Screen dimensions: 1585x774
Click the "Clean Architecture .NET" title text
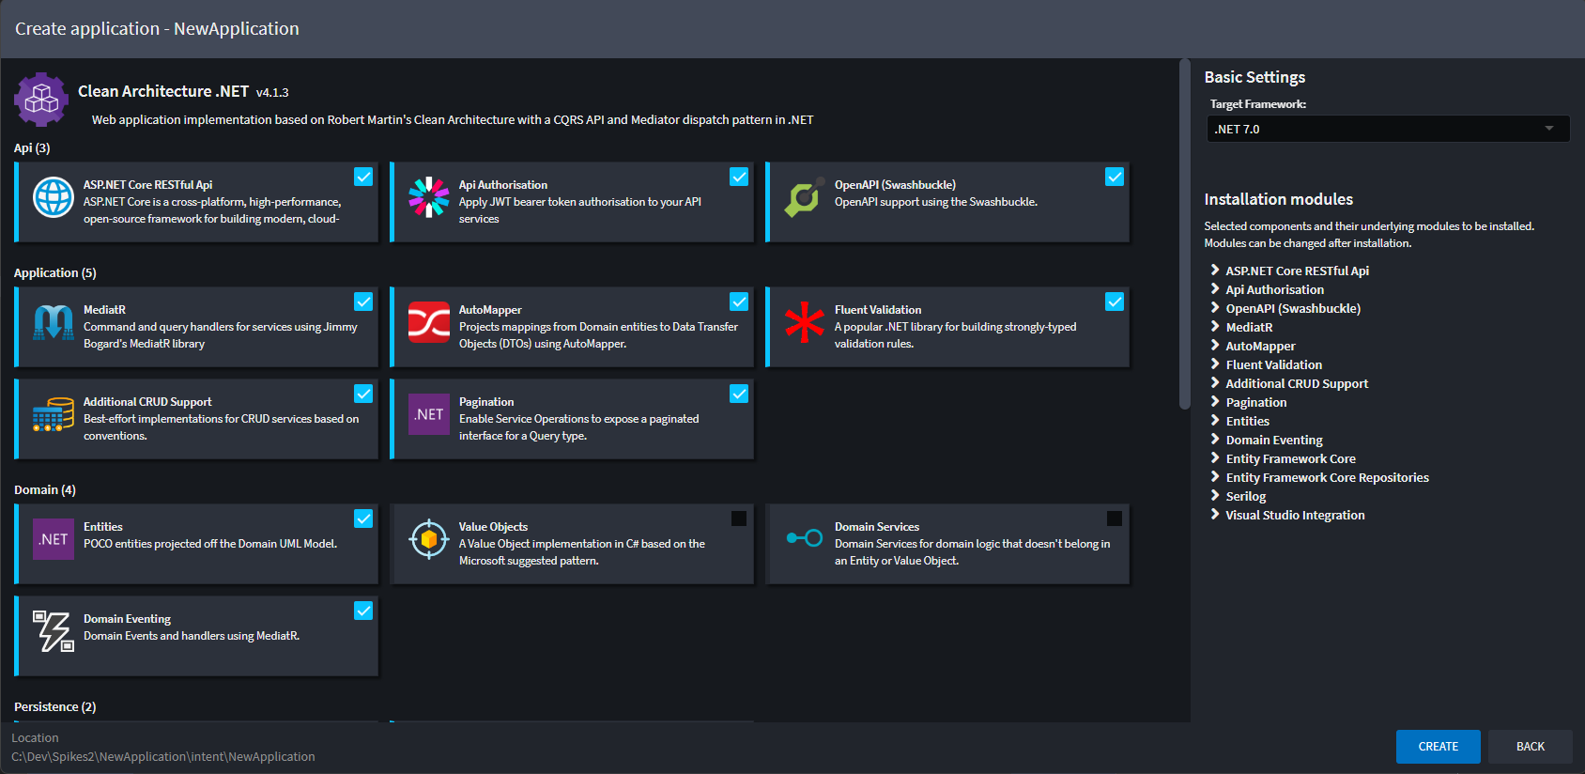163,91
